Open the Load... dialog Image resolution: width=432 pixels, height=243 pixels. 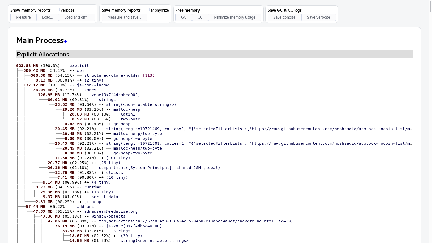pos(47,17)
